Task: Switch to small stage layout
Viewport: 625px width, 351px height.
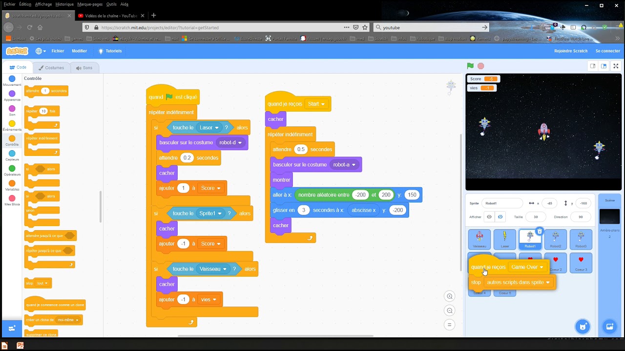Action: click(593, 66)
